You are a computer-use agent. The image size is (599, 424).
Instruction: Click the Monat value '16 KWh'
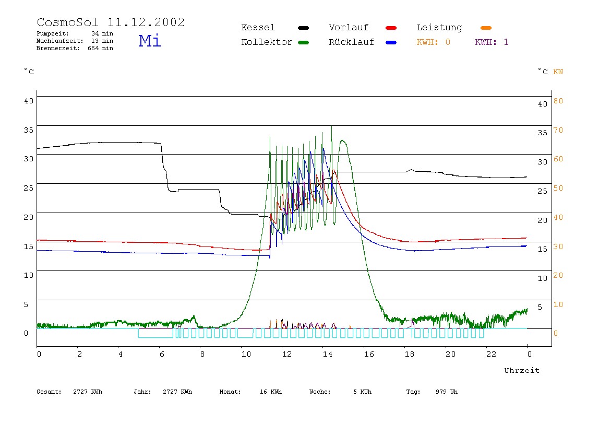271,392
